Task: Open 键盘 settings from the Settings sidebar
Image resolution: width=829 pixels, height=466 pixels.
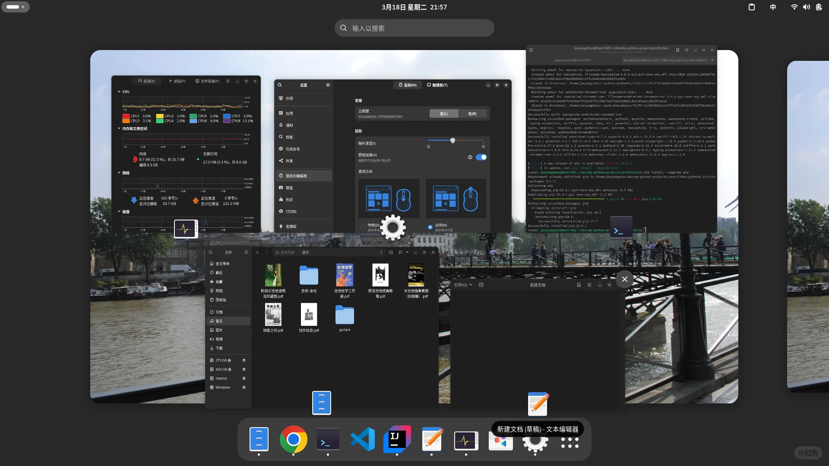Action: 288,187
